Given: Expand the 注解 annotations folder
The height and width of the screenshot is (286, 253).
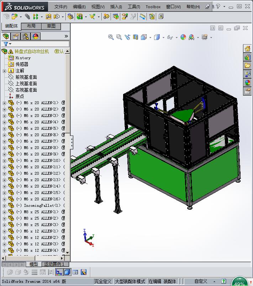Looking at the screenshot, I should click(x=4, y=71).
